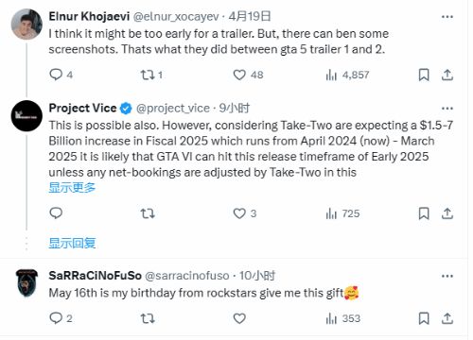The image size is (473, 340).
Task: Open more options for Project Vice's tweet
Action: [447, 109]
